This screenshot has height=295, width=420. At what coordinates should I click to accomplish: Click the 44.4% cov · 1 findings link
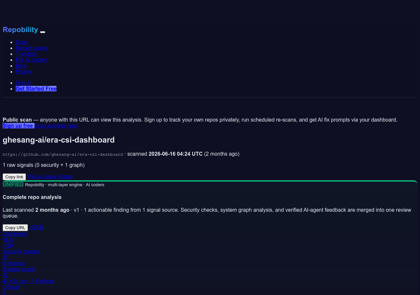28,281
